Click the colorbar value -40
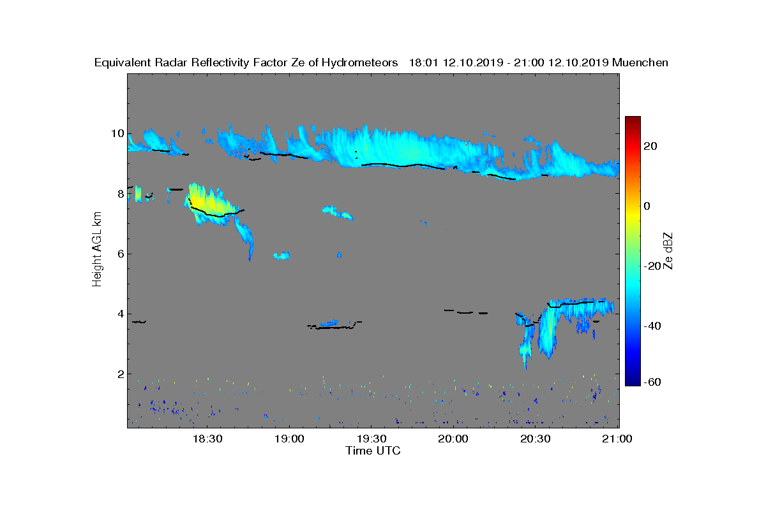This screenshot has height=510, width=766. (651, 326)
